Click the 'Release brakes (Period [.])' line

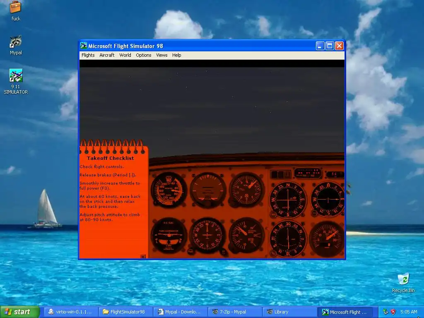point(108,175)
